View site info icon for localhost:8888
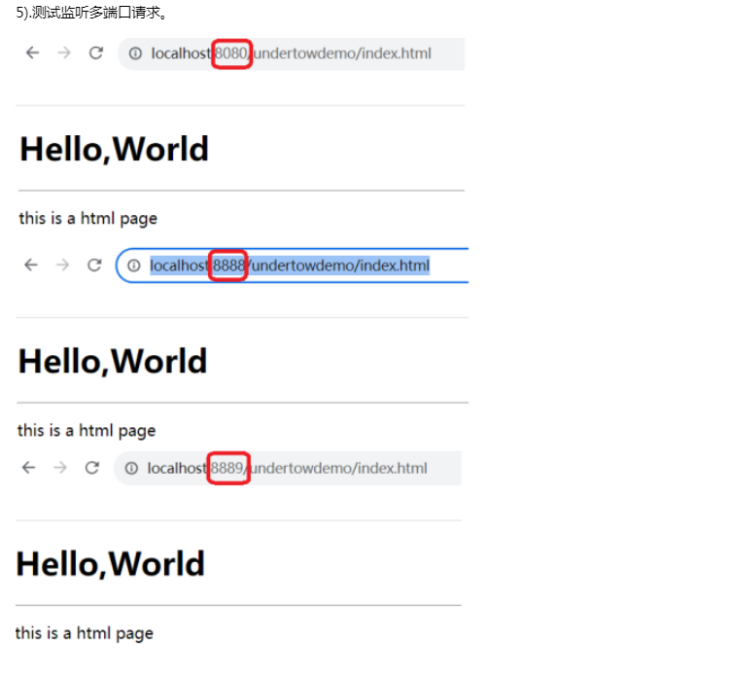The height and width of the screenshot is (675, 732). coord(134,266)
